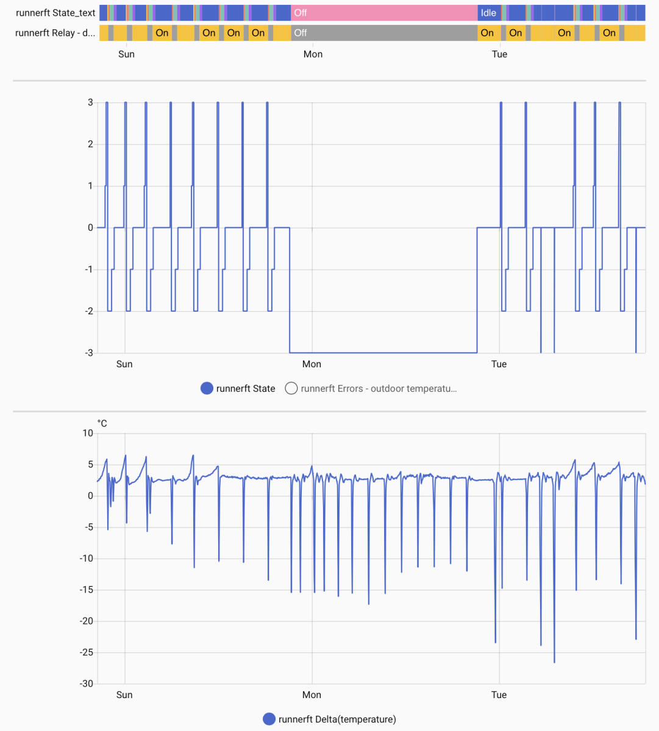Click the gray Off segment in Relay timeline
Image resolution: width=659 pixels, height=731 pixels.
tap(384, 33)
